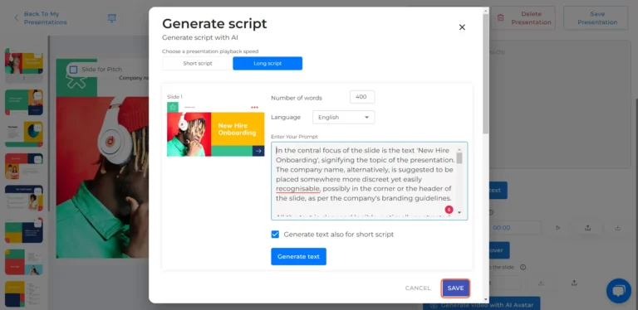
Task: Click the red grammar suggestion badge showing 6
Action: click(449, 210)
